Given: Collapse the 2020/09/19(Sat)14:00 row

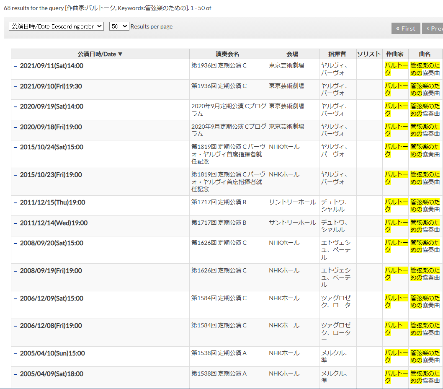Looking at the screenshot, I should click(15, 106).
